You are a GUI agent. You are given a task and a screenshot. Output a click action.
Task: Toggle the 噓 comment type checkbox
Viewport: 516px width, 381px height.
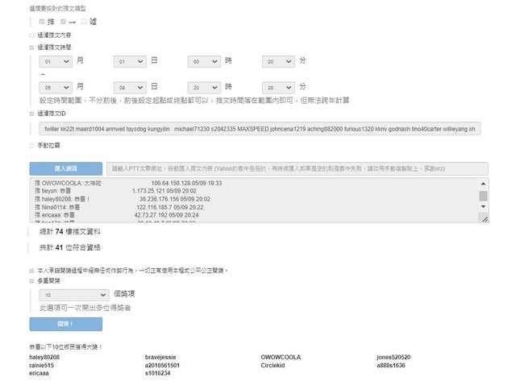[83, 22]
